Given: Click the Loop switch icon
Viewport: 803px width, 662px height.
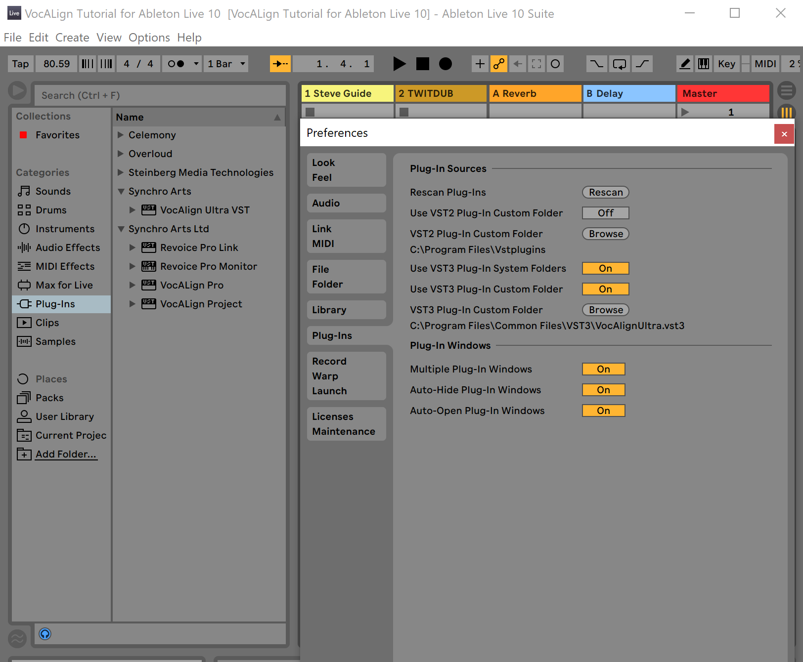Looking at the screenshot, I should point(619,64).
